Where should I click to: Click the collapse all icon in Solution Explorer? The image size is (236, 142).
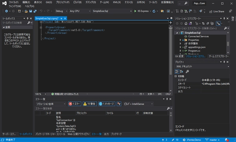(208, 24)
